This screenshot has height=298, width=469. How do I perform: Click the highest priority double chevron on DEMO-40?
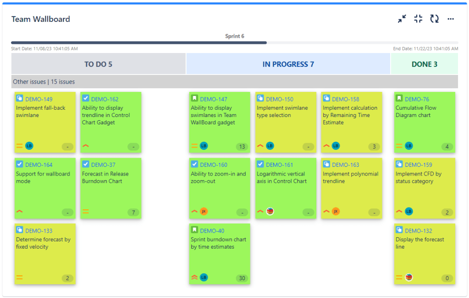[x=193, y=277]
